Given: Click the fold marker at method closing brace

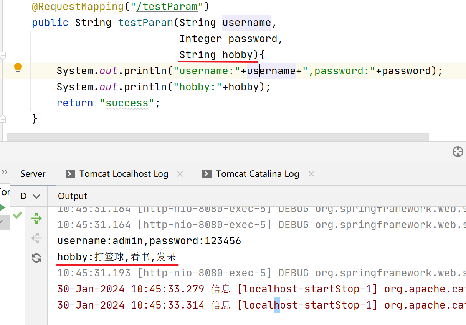Looking at the screenshot, I should [x=3, y=118].
